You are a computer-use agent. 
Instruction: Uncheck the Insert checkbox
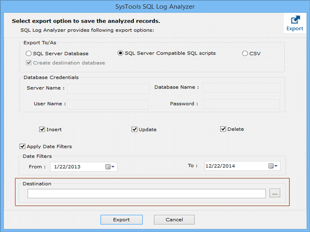(42, 129)
